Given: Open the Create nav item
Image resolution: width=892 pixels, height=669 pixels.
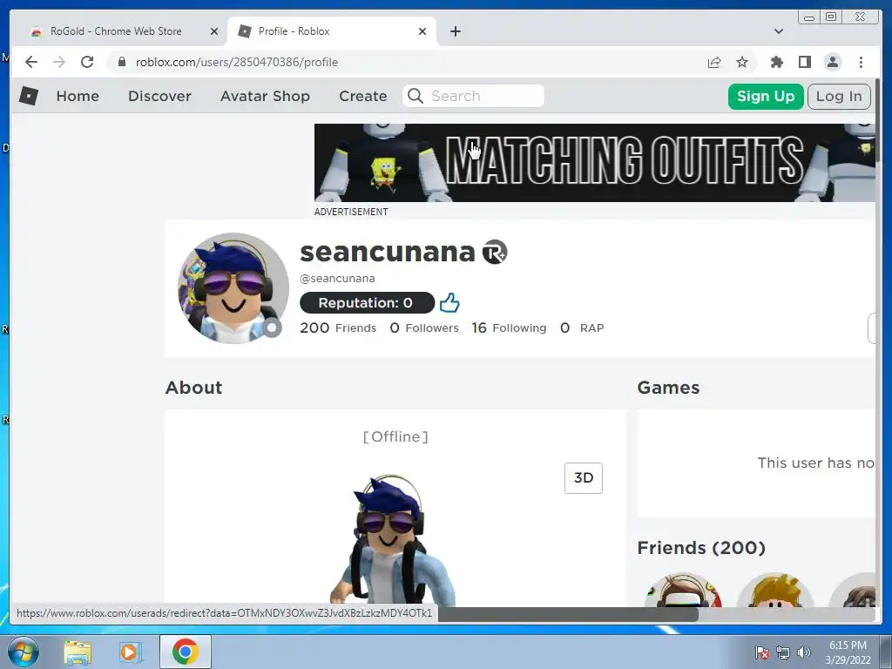Looking at the screenshot, I should 363,96.
